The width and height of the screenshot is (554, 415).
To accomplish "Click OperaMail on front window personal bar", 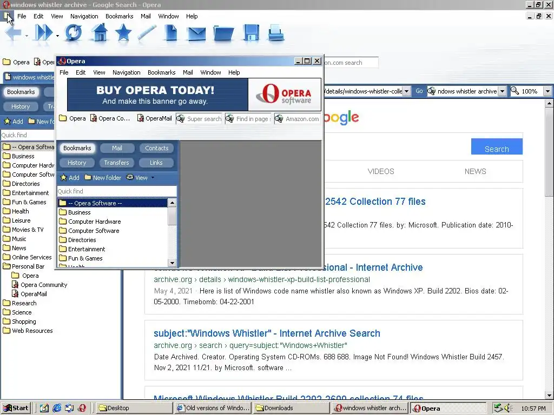I will pos(154,118).
